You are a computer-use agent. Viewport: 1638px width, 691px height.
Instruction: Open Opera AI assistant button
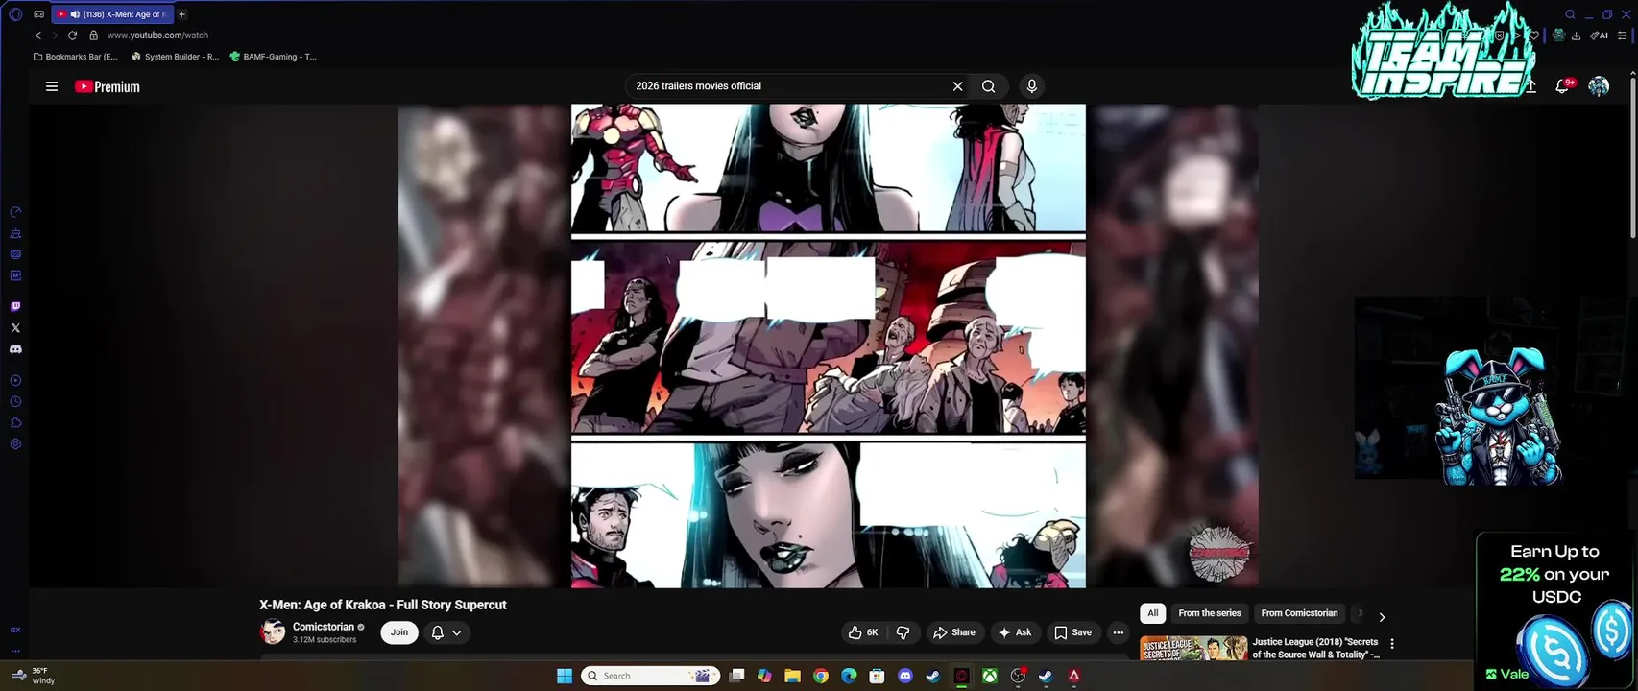click(x=1599, y=36)
